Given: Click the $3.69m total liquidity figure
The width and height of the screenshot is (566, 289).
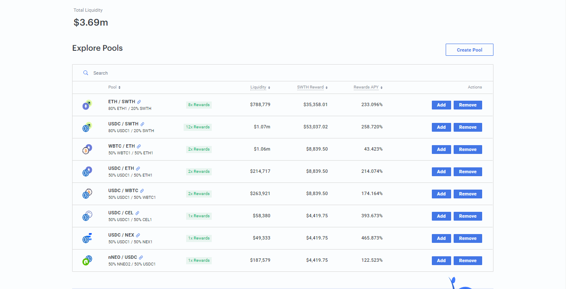Looking at the screenshot, I should [x=91, y=23].
